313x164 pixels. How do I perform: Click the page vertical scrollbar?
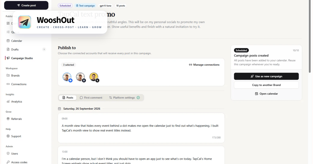click(x=310, y=36)
